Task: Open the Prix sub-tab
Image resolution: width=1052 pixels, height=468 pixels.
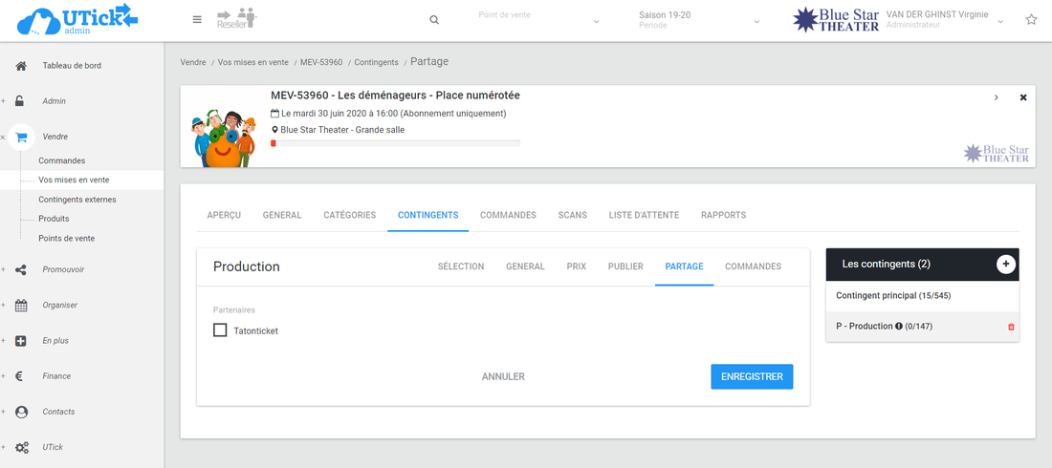Action: 576,266
